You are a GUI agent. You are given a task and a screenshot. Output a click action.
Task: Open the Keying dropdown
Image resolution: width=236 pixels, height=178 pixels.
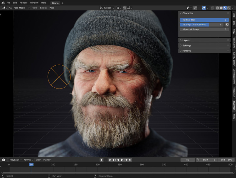(x=28, y=160)
